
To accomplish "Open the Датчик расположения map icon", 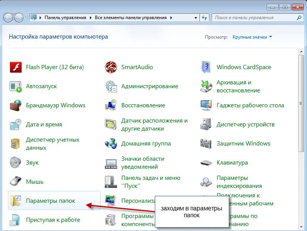I will click(111, 124).
